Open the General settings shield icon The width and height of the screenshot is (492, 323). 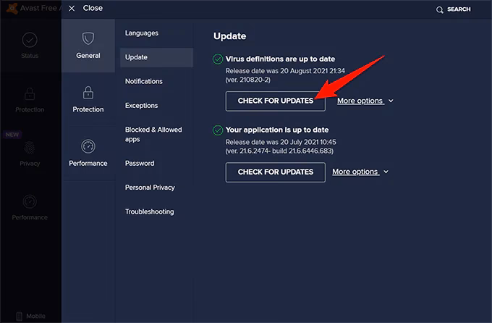(x=88, y=38)
